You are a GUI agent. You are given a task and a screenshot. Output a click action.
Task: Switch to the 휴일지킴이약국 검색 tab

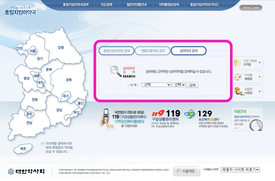[117, 50]
